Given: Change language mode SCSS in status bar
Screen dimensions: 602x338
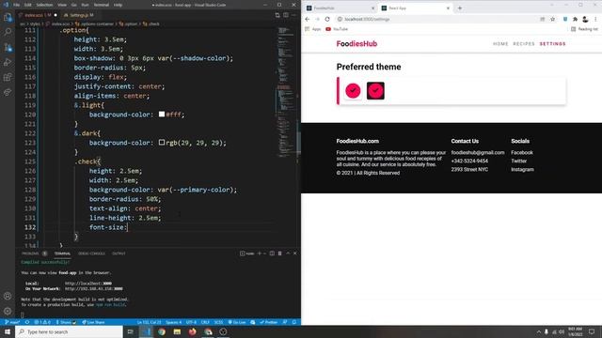Looking at the screenshot, I should (218, 322).
